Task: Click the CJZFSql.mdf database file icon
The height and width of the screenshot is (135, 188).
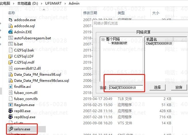Action: 11,62
